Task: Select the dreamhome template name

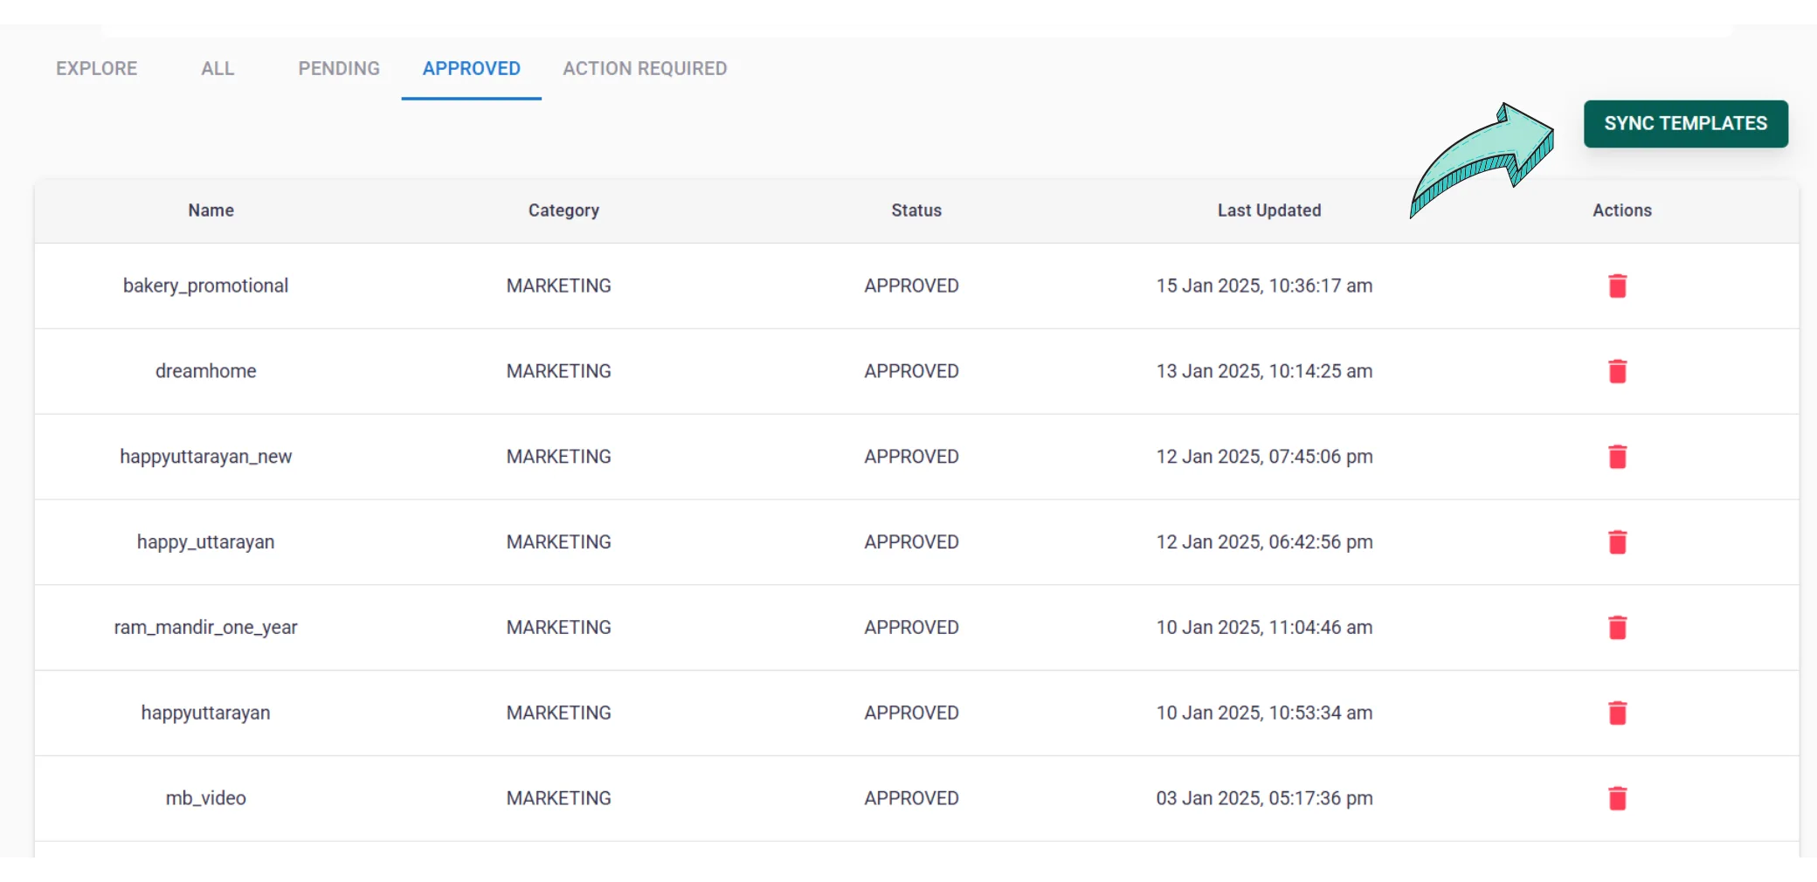Action: [x=206, y=371]
